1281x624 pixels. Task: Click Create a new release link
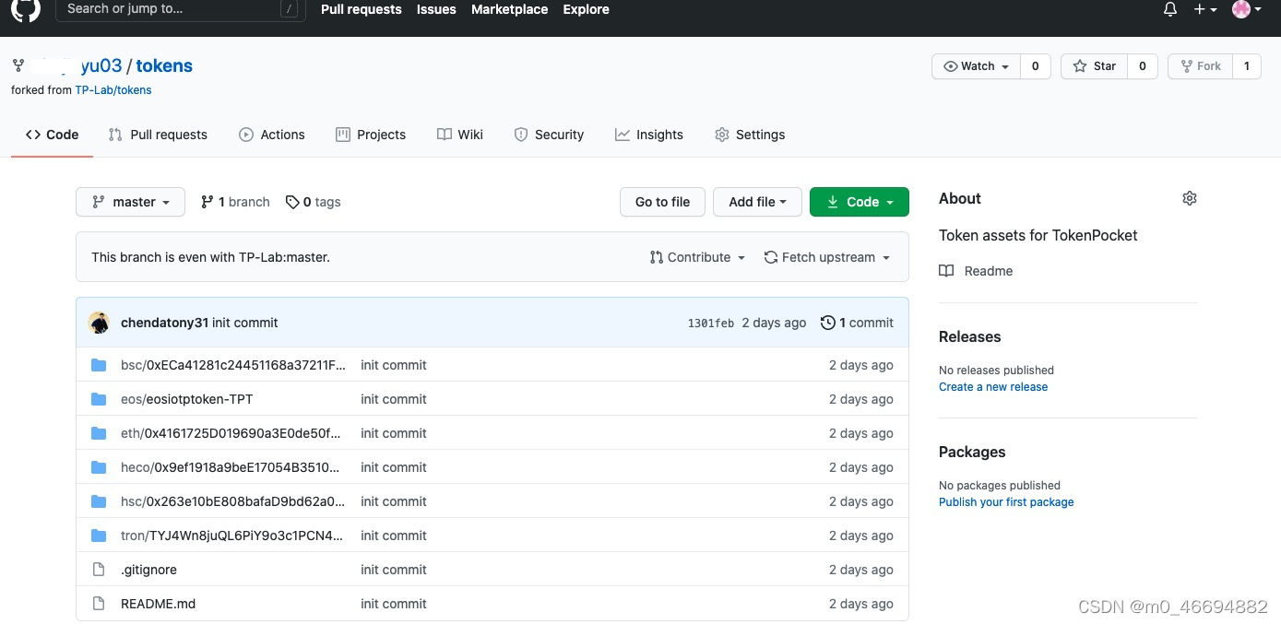993,387
